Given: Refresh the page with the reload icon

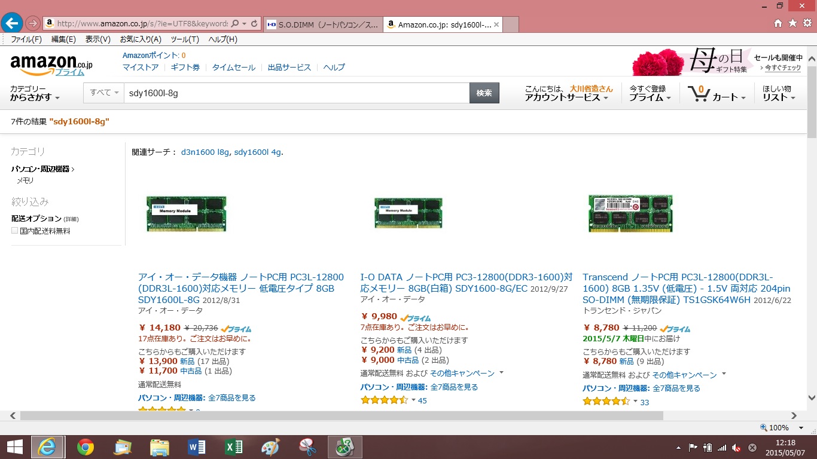Looking at the screenshot, I should [x=254, y=24].
